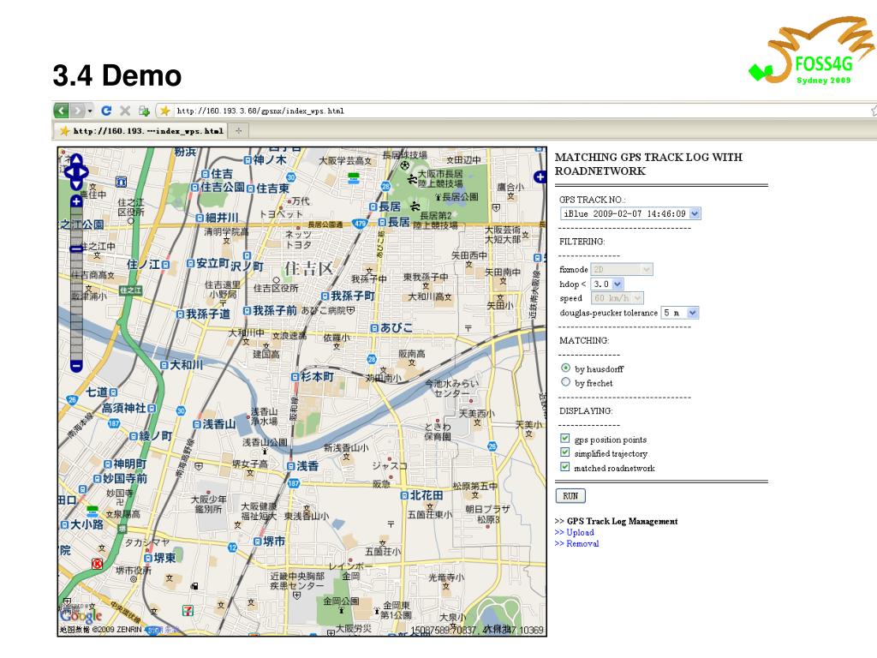
Task: Focus the URL address field
Action: pos(520,111)
